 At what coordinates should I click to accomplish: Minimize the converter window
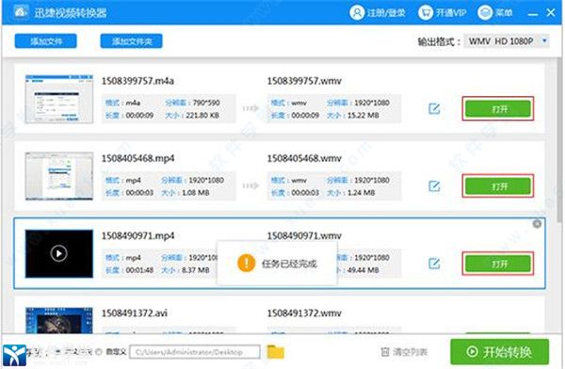[533, 14]
